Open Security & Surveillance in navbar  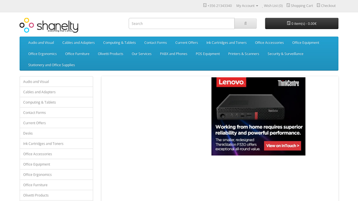click(286, 54)
